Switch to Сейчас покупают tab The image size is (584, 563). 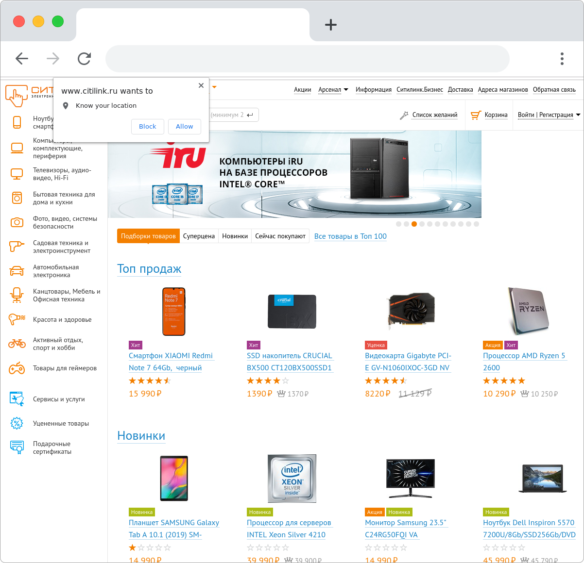pyautogui.click(x=280, y=236)
